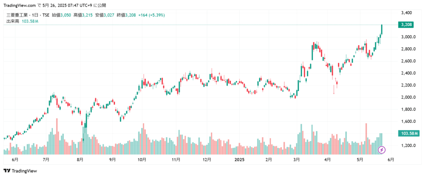Click the volume label 103.58M on axis
The width and height of the screenshot is (425, 177).
(409, 133)
